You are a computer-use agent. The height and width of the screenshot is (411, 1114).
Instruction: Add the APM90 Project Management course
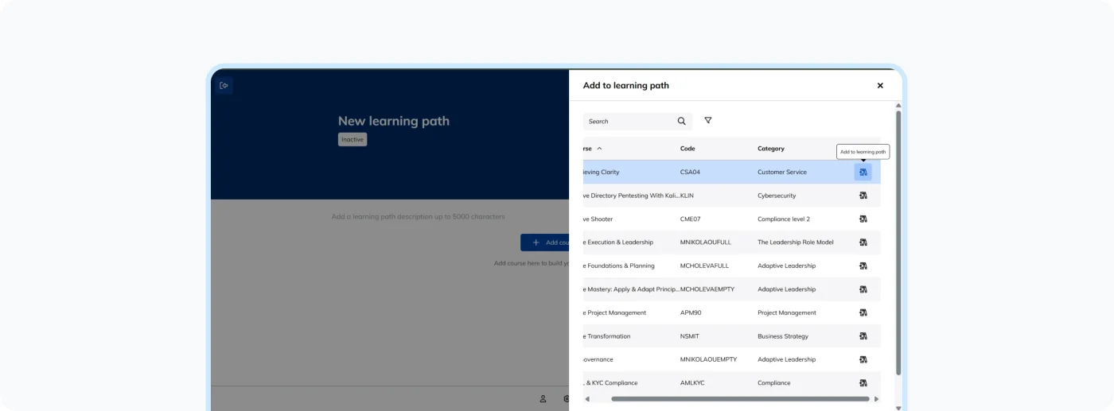point(863,312)
